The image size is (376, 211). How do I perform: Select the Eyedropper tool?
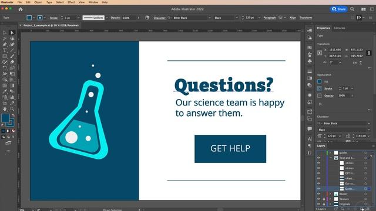pos(5,91)
